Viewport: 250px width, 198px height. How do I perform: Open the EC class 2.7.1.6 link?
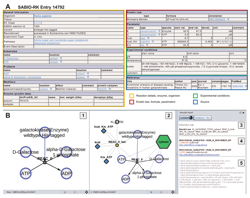click(x=38, y=23)
